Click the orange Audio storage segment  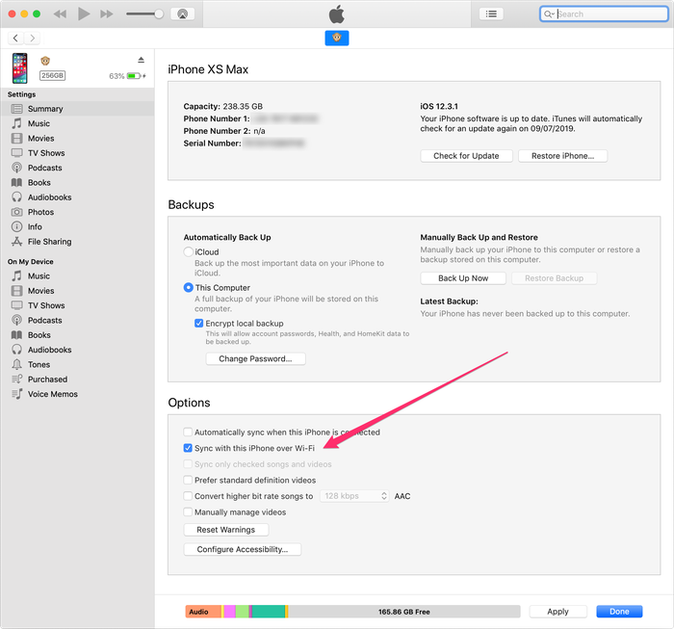pyautogui.click(x=203, y=612)
